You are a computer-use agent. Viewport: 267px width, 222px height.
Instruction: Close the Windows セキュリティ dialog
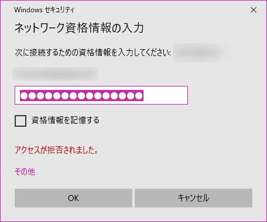point(254,10)
